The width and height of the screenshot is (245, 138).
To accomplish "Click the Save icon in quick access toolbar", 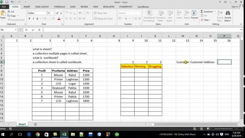I will [7, 2].
